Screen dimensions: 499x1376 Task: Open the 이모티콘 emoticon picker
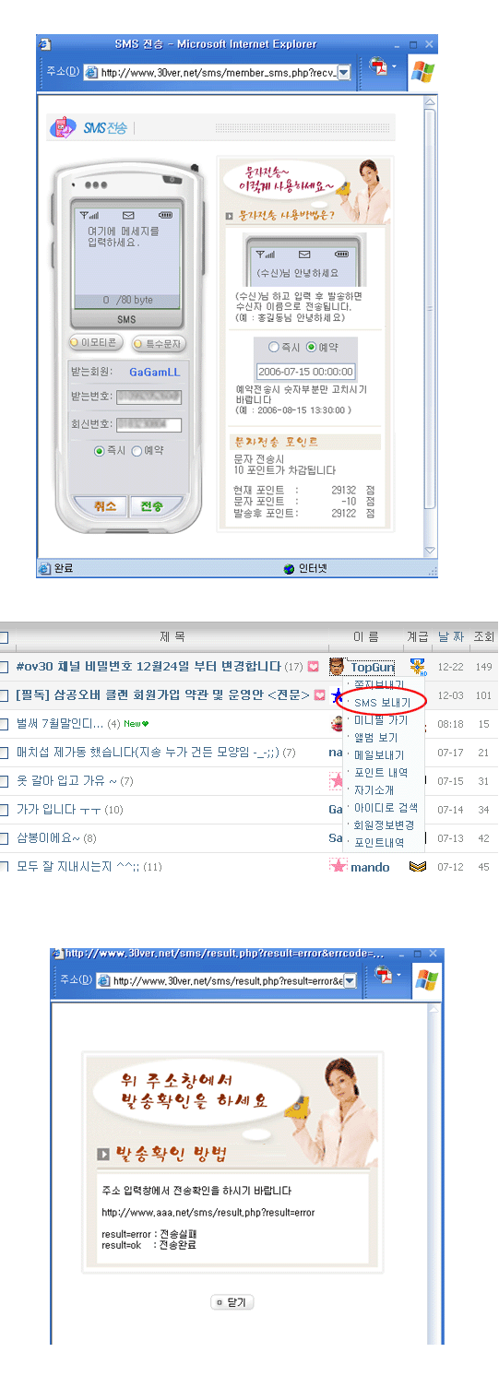point(97,343)
